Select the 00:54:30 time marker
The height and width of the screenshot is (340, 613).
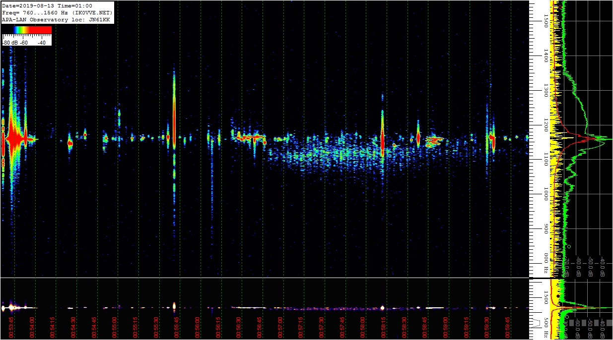[73, 327]
